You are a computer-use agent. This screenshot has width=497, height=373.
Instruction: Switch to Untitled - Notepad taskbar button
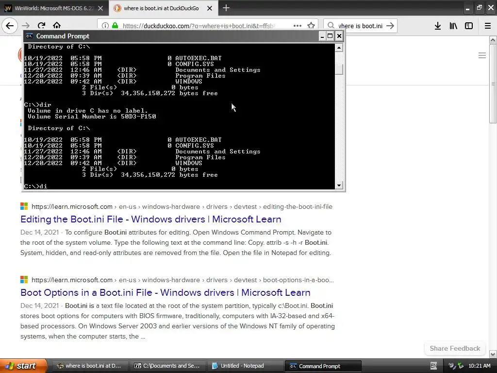click(245, 366)
